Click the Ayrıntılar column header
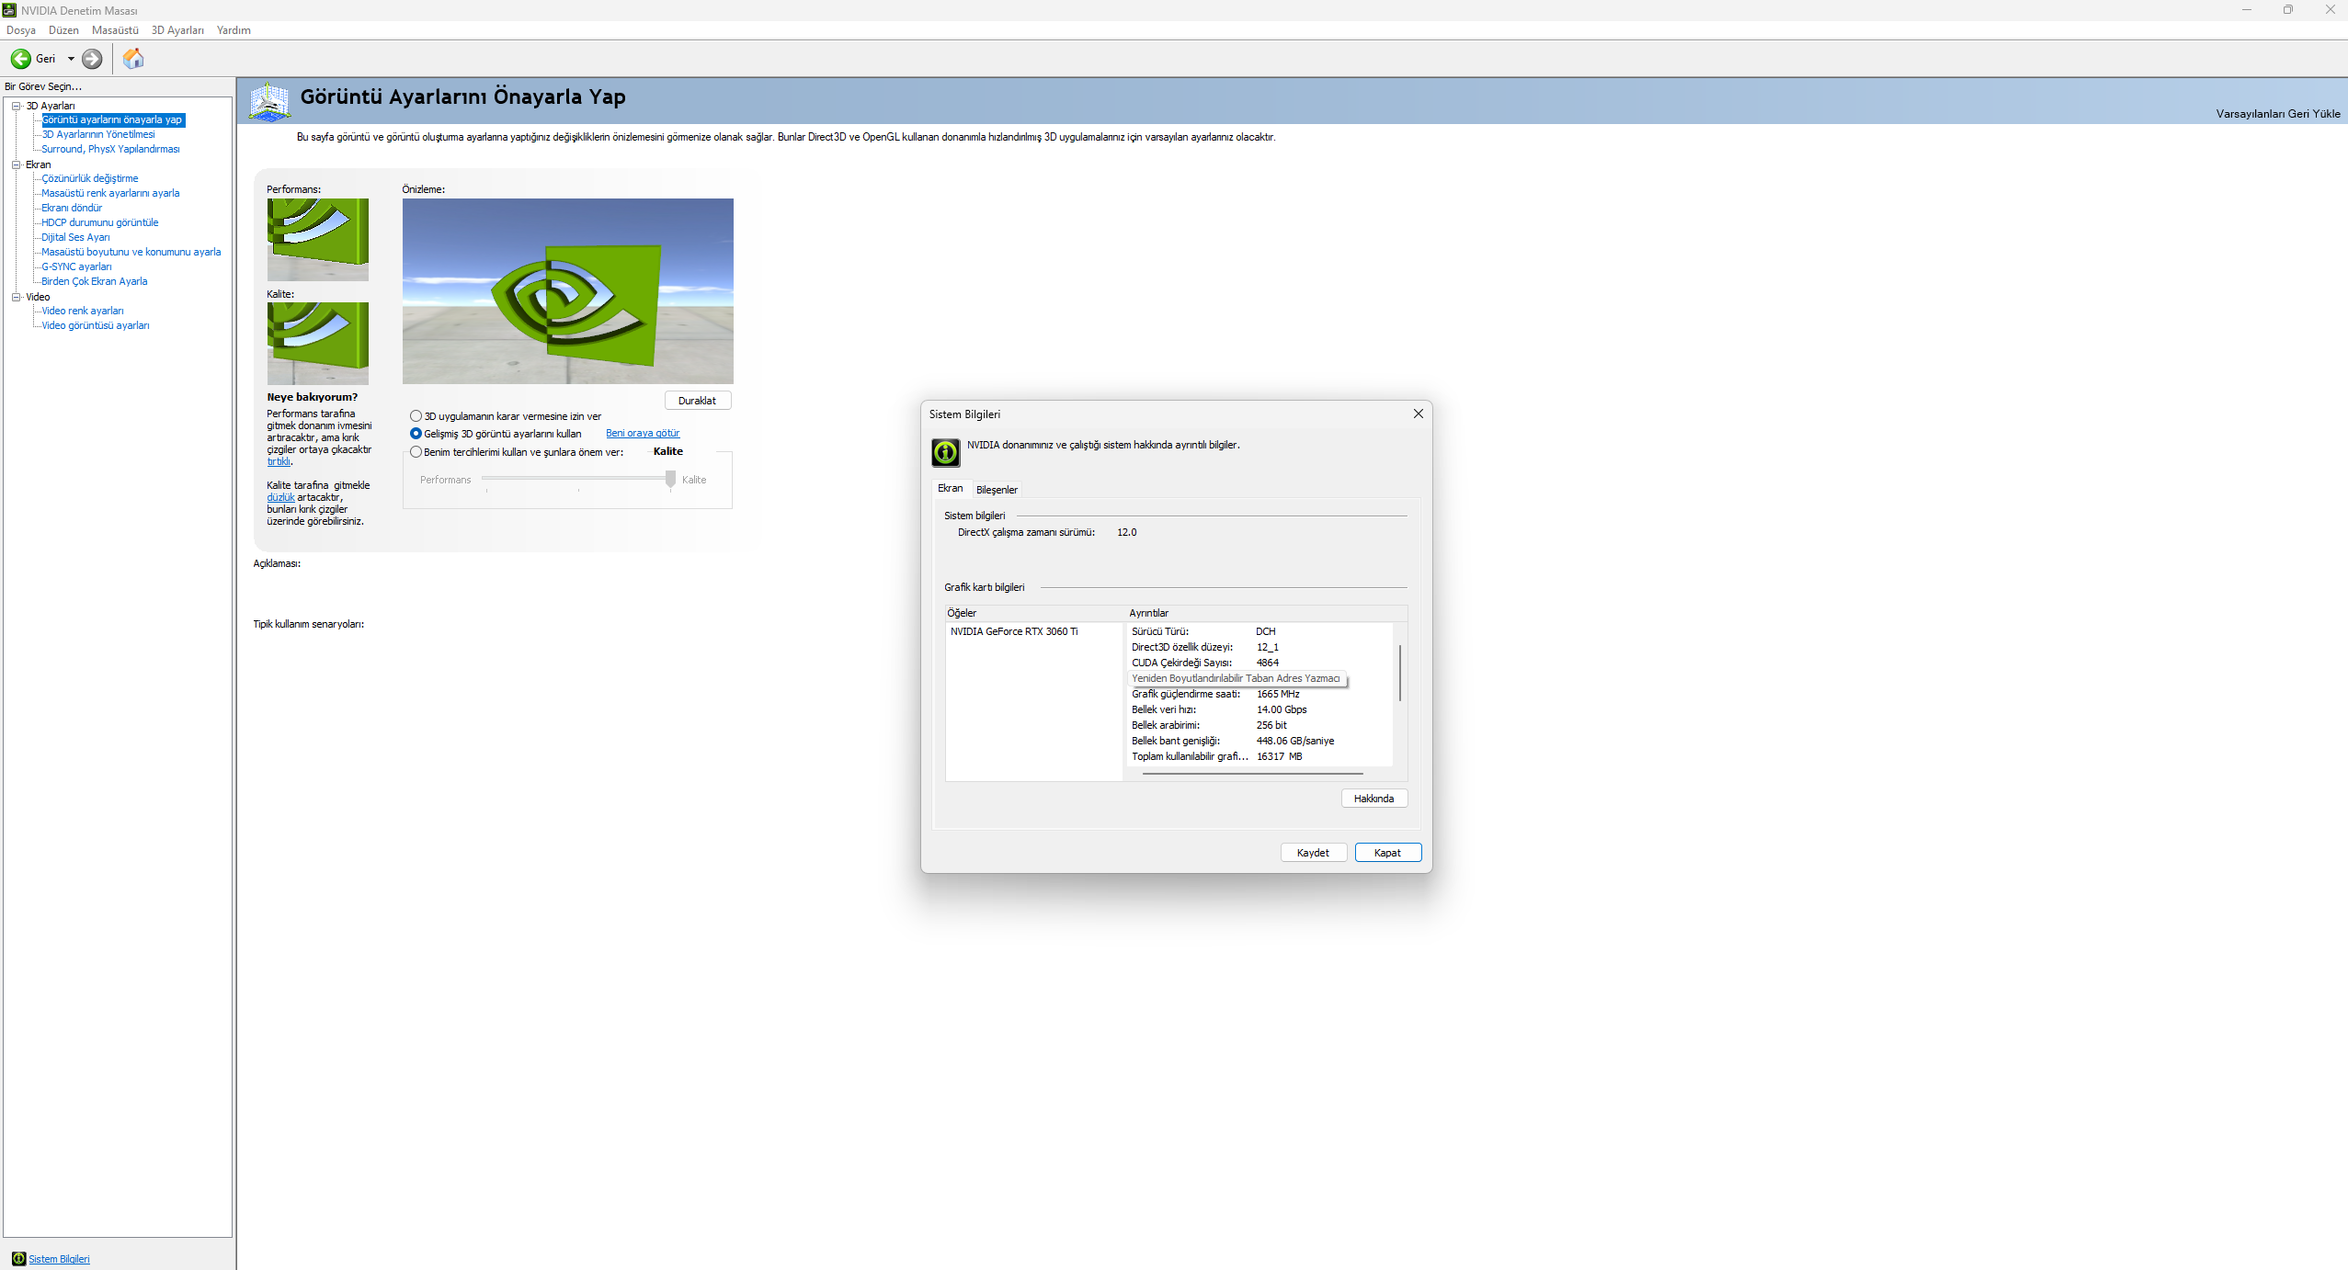The image size is (2348, 1270). tap(1267, 613)
